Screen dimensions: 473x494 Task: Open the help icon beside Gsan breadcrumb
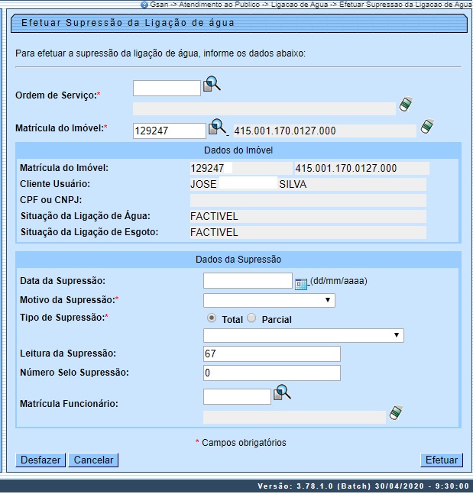click(x=144, y=5)
